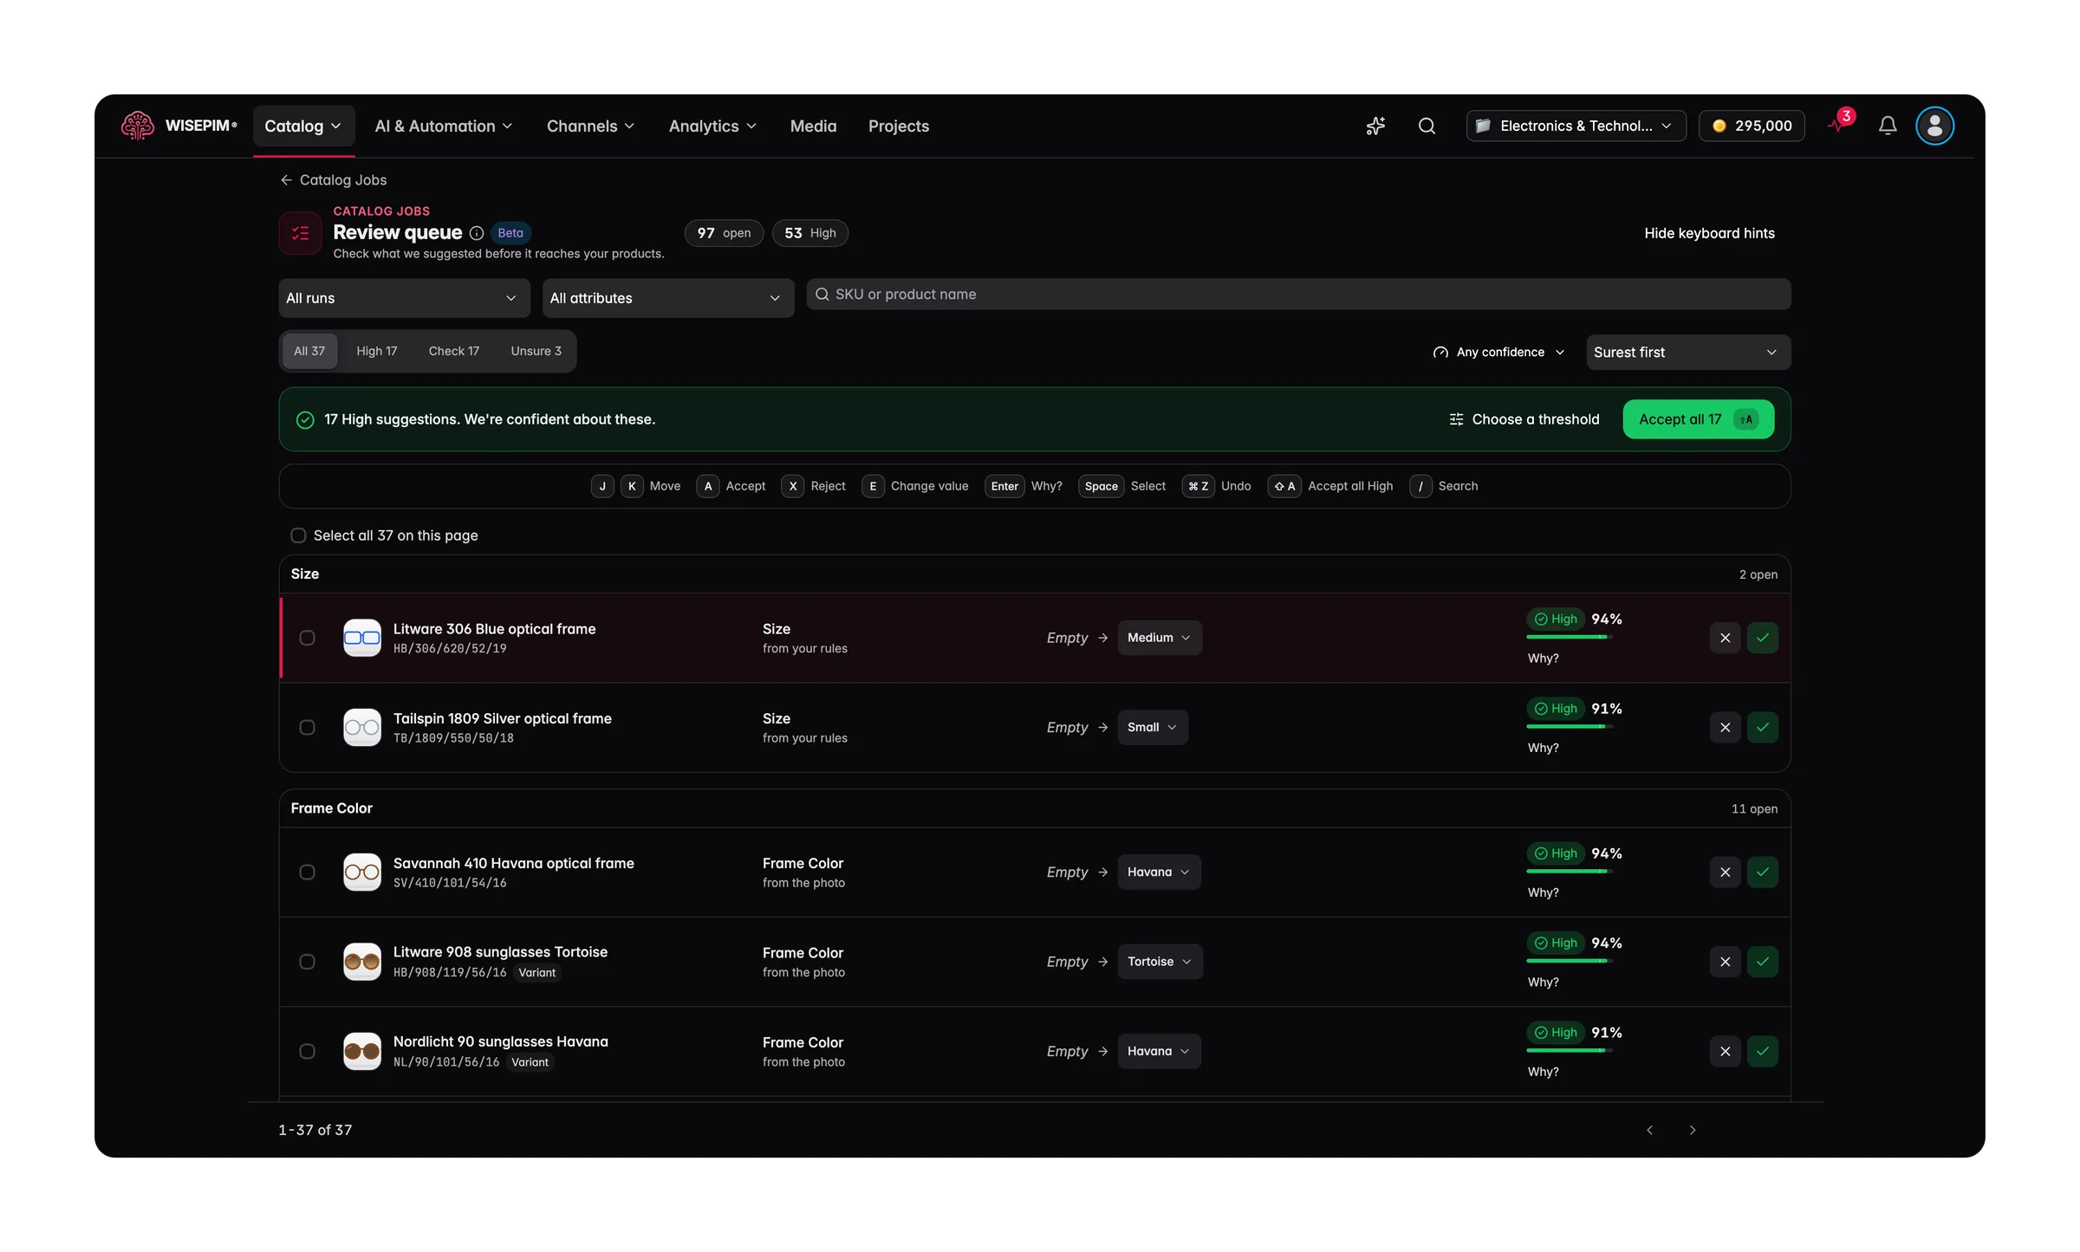Screen dimensions: 2080x1252
Task: Click the Review queue checklist icon
Action: [300, 233]
